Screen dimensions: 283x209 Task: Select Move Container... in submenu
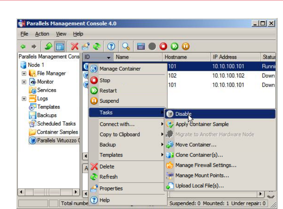coord(220,145)
